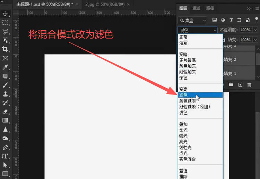The width and height of the screenshot is (260, 179).
Task: Select the 填充 1 layer
Action: (239, 73)
